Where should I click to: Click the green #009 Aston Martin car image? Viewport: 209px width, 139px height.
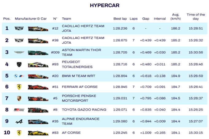click(x=38, y=53)
